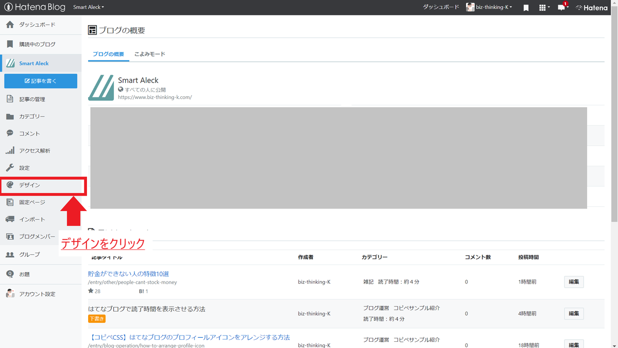Open グループ in sidebar
This screenshot has height=348, width=618.
41,254
